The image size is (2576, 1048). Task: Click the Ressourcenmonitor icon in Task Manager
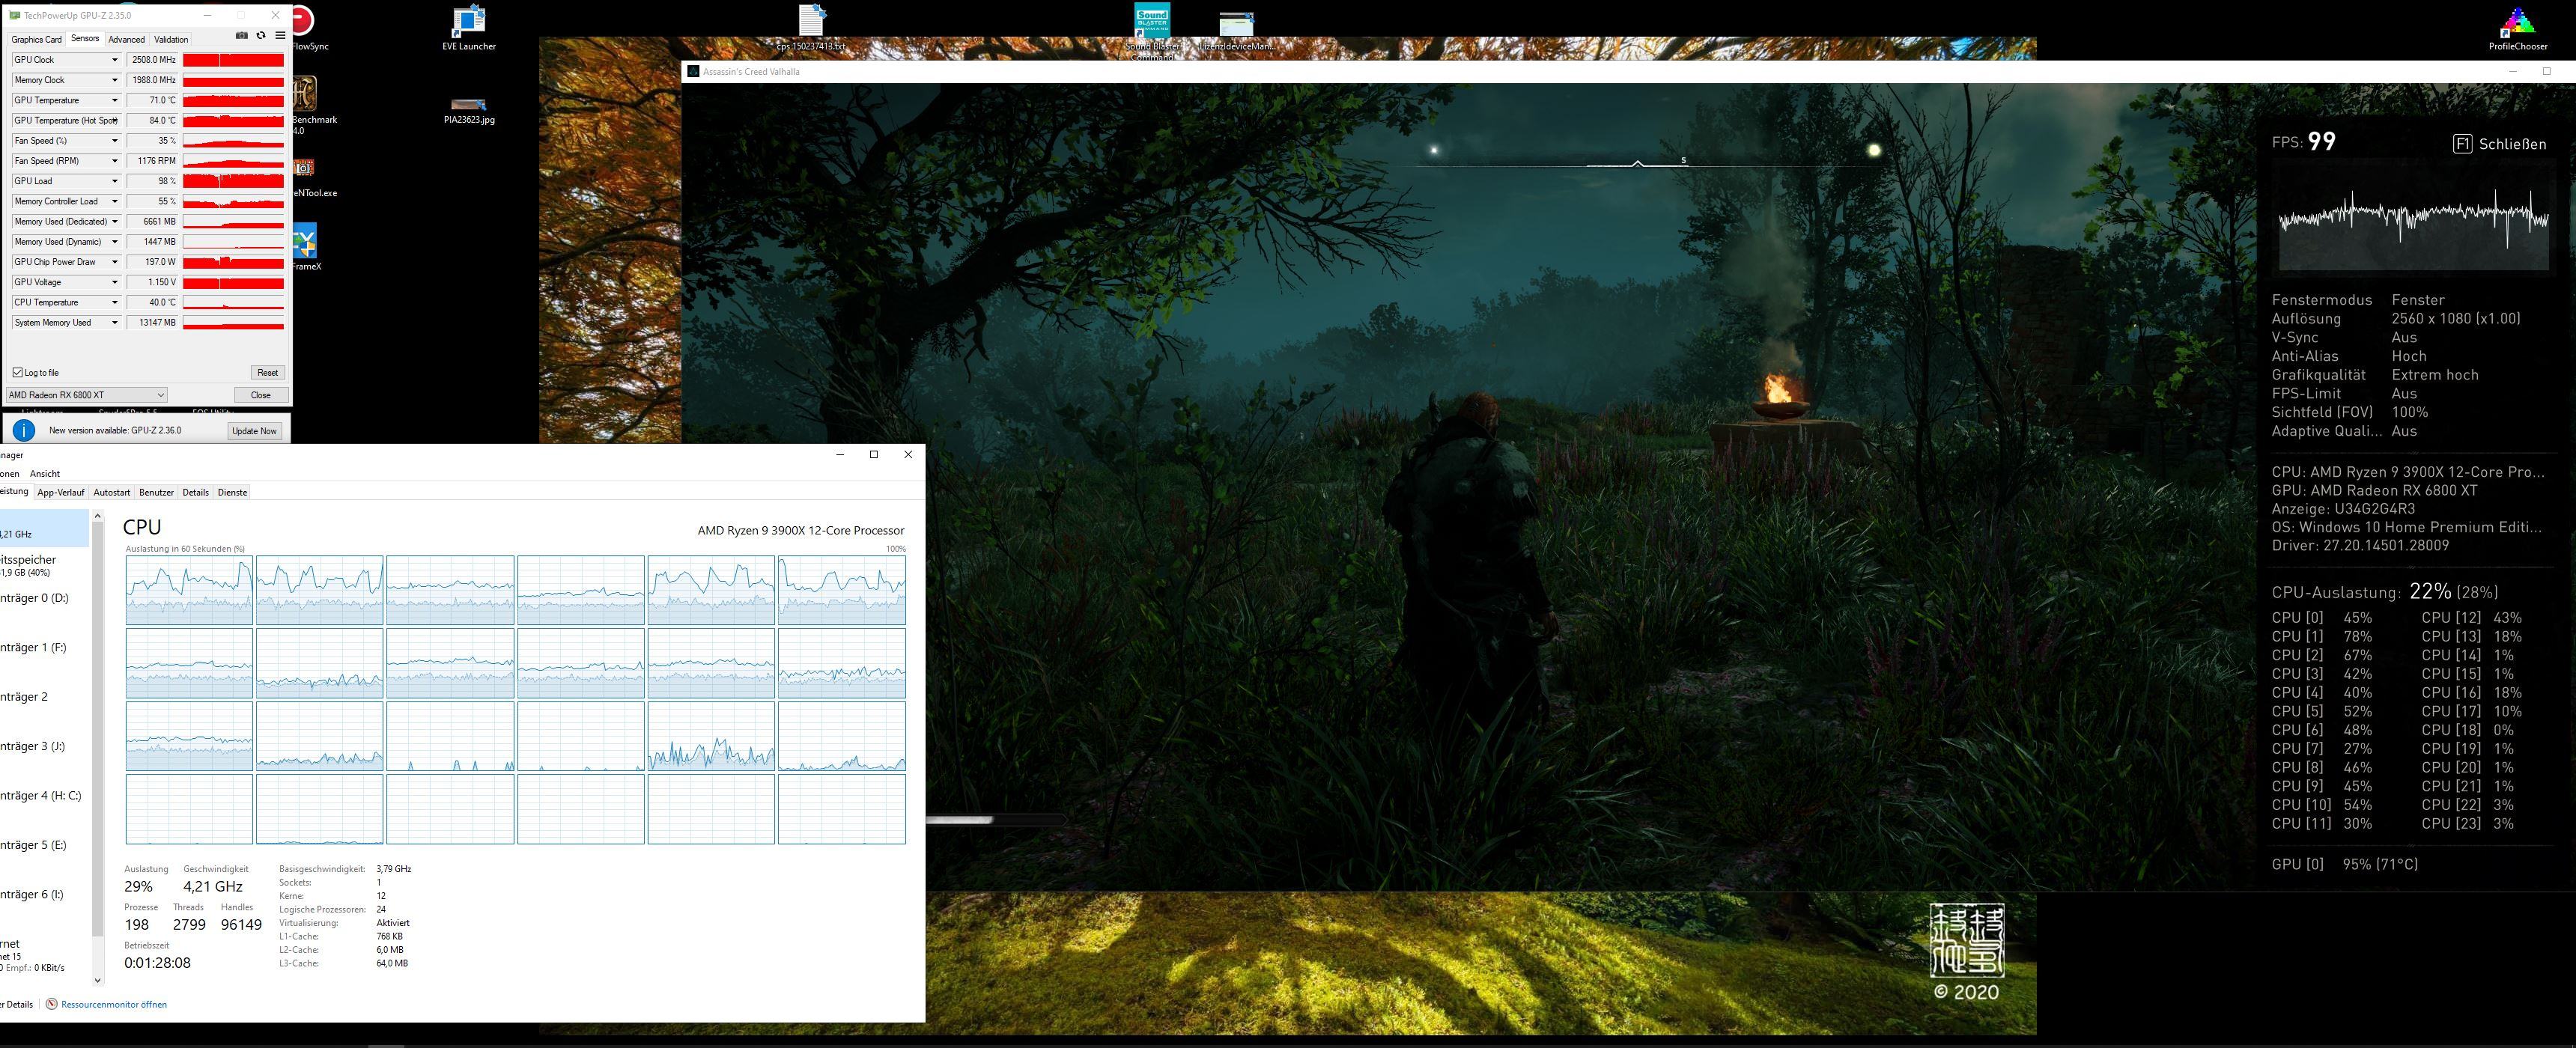(52, 1004)
